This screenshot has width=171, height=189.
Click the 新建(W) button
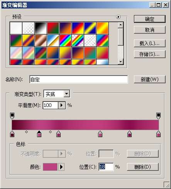click(x=149, y=79)
